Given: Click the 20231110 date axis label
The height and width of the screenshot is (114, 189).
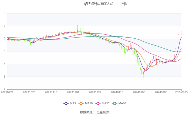Looking at the screenshot, I should click(51, 92).
